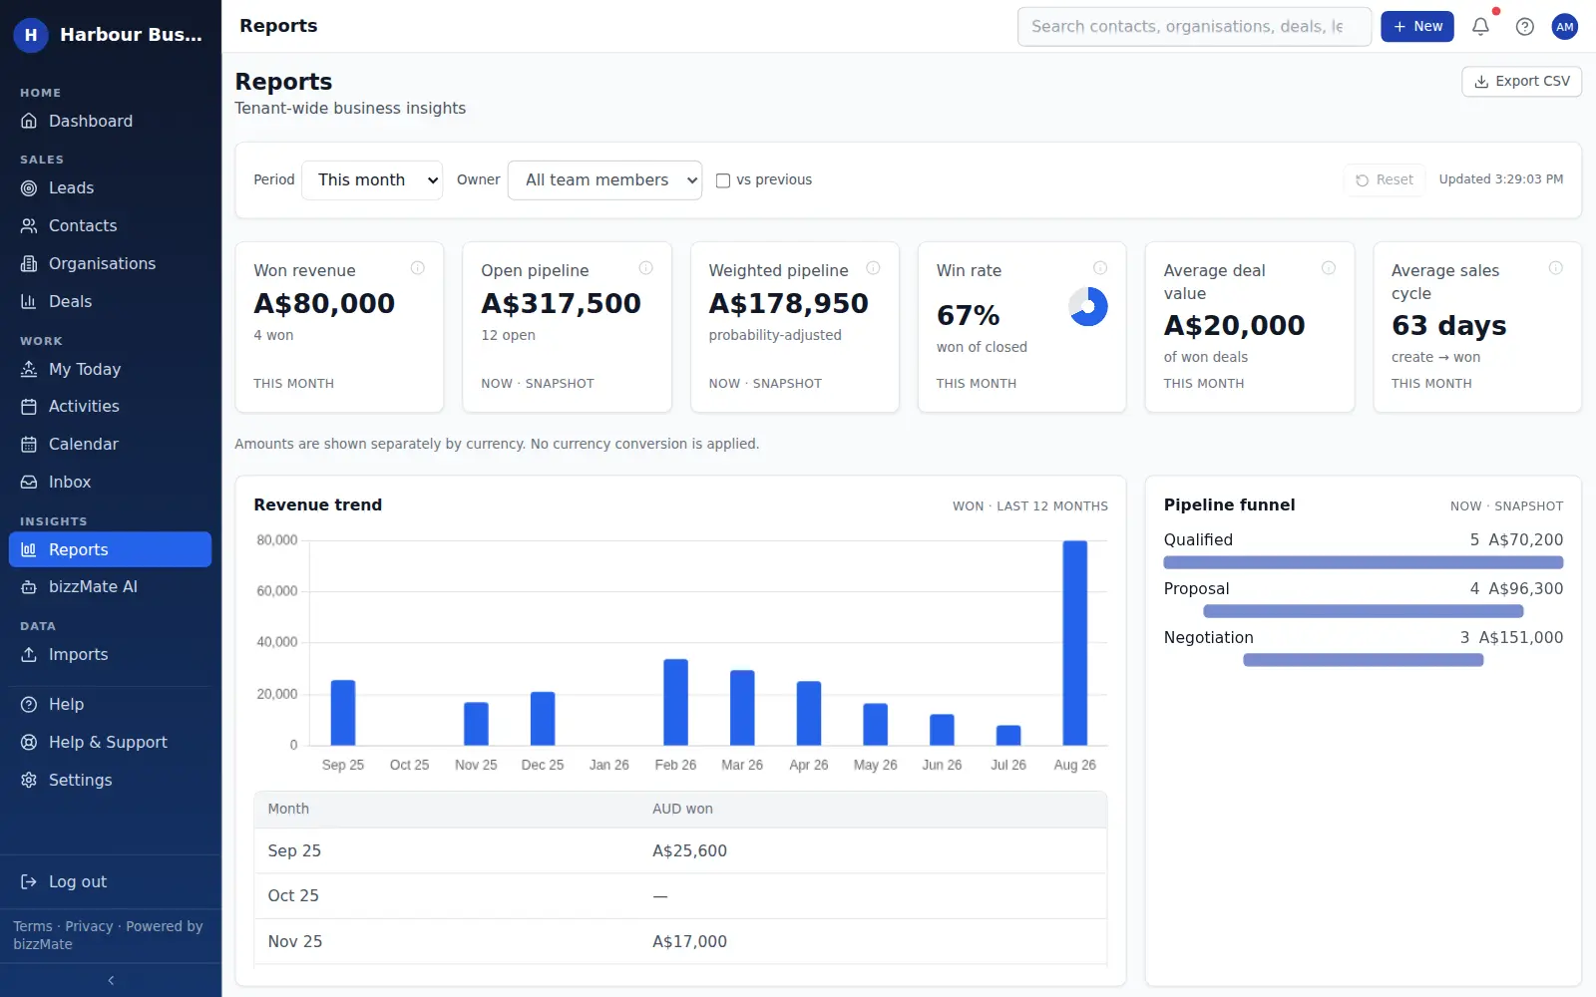This screenshot has width=1596, height=997.
Task: Click the A$151,000 Negotiation value
Action: coord(1520,637)
